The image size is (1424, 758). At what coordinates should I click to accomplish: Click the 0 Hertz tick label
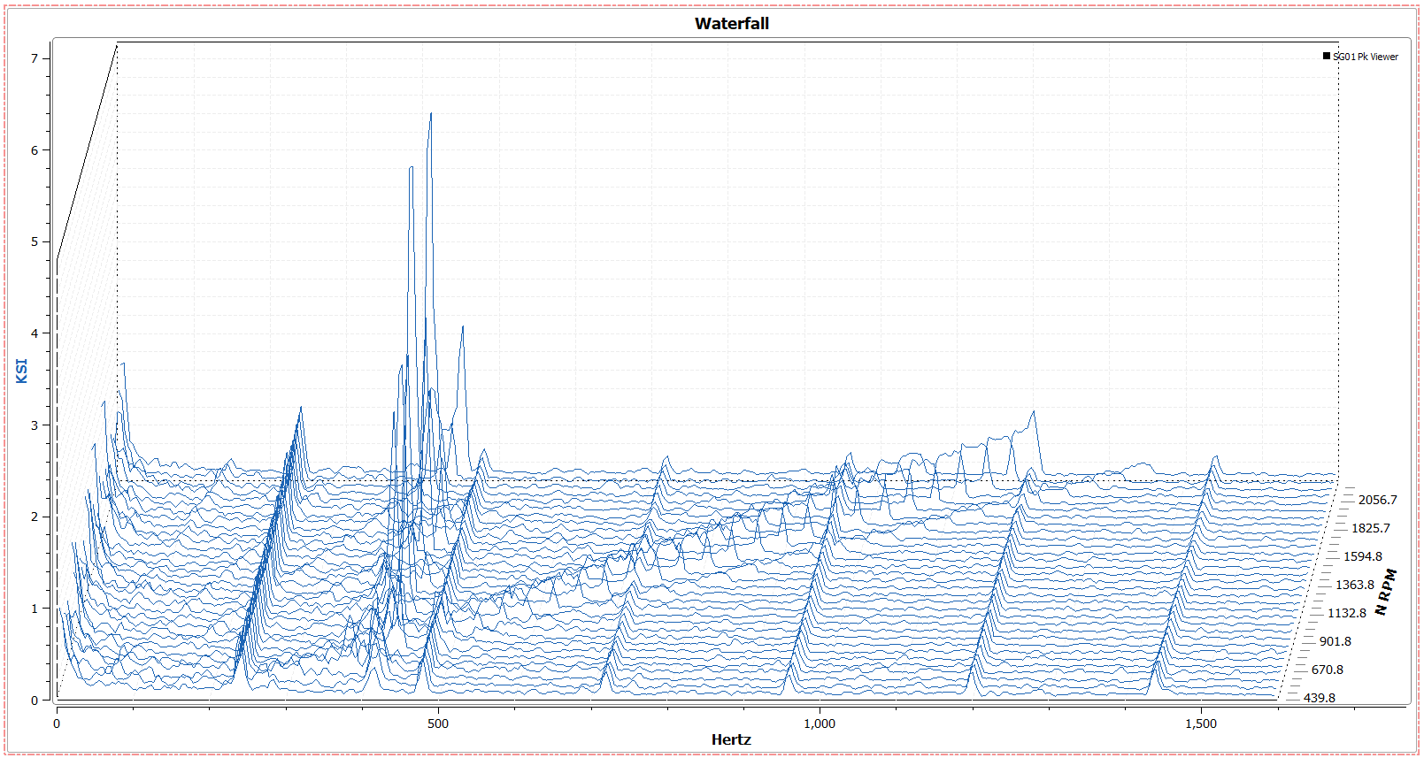click(57, 724)
